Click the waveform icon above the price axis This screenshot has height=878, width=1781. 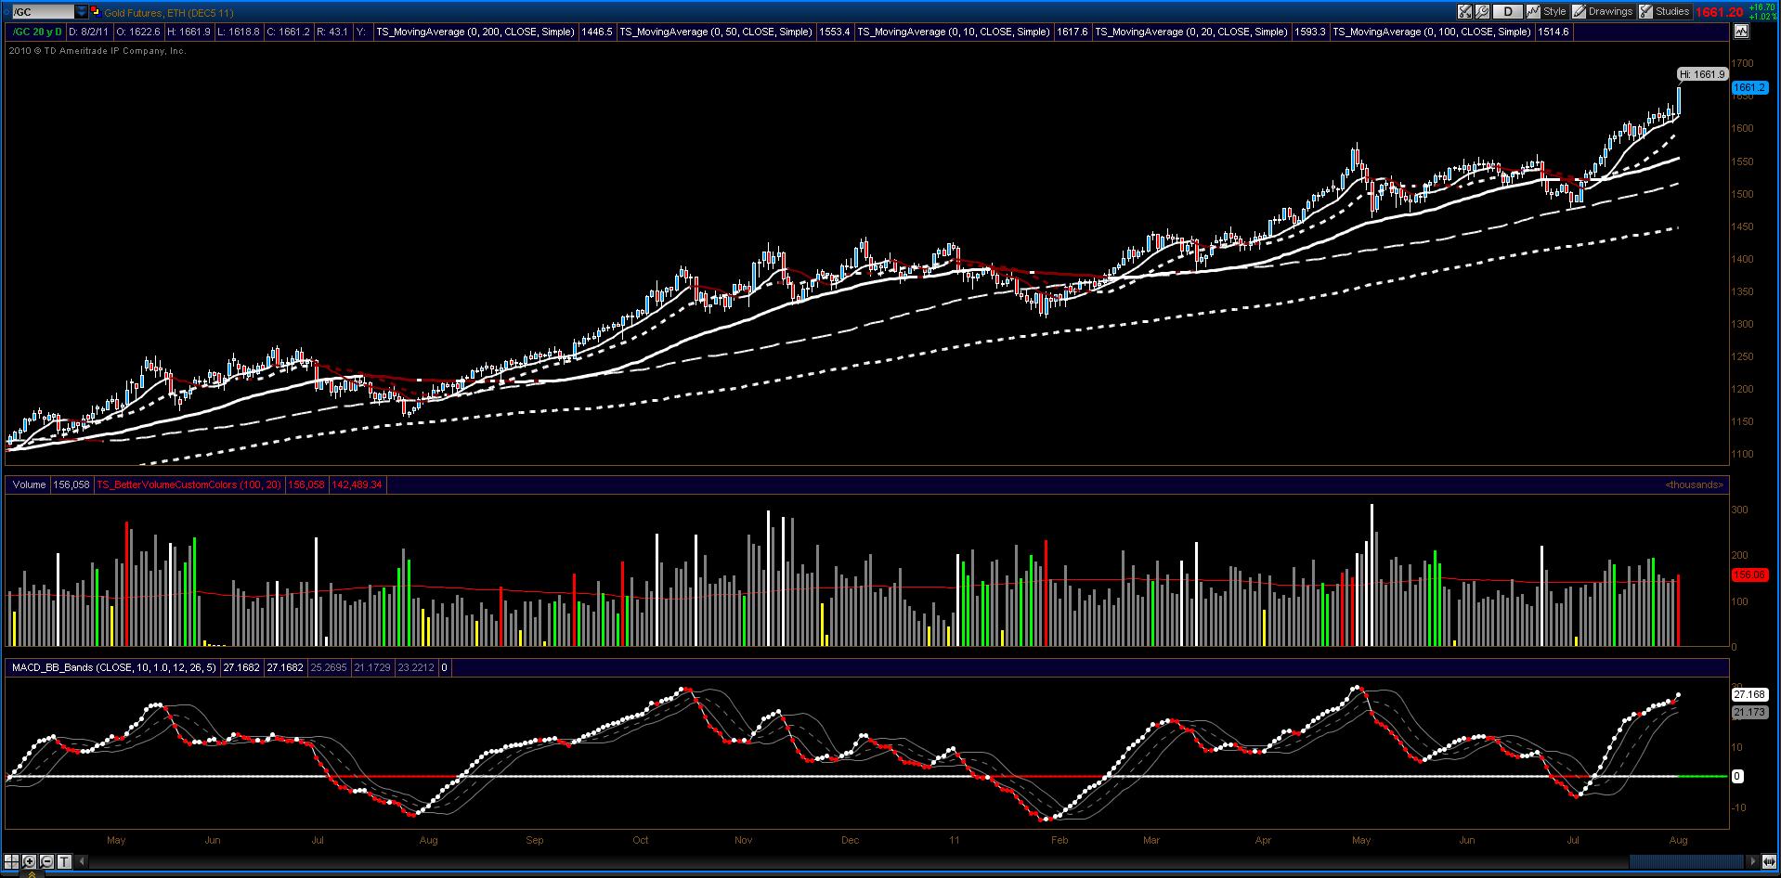click(1741, 31)
